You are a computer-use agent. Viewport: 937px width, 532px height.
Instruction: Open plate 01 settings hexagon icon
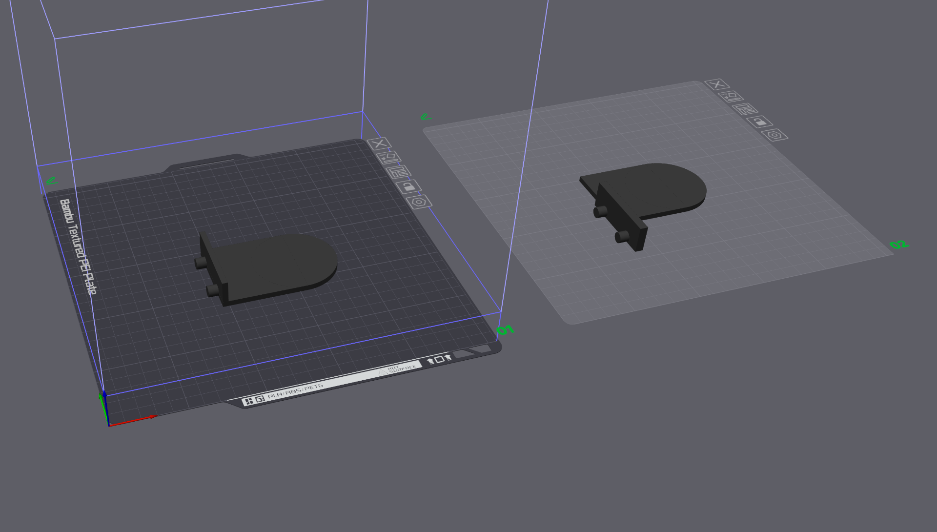click(x=419, y=202)
